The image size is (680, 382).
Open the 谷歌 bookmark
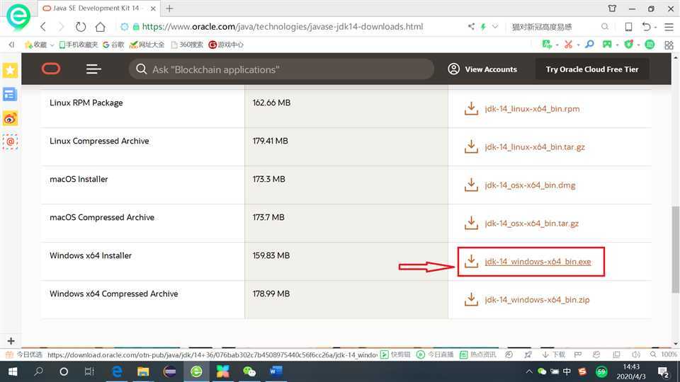pyautogui.click(x=113, y=45)
